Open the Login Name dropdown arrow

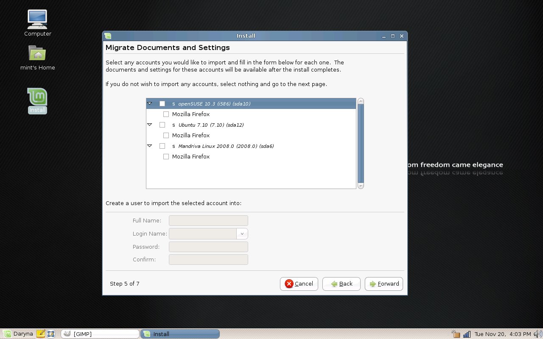pyautogui.click(x=242, y=234)
